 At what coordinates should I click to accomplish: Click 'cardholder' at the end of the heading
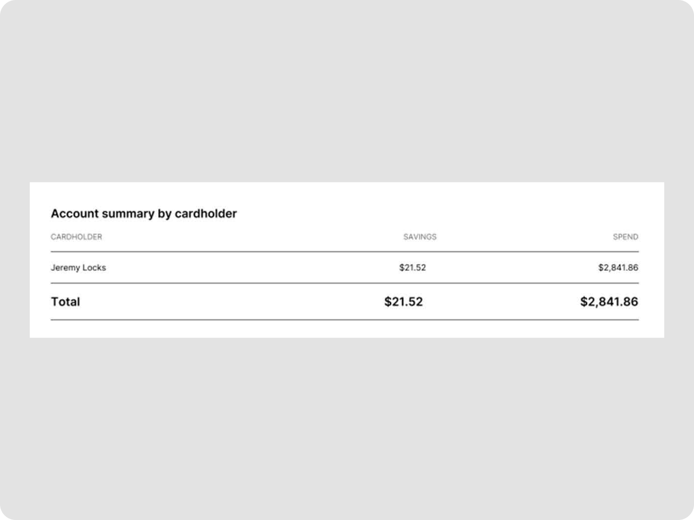[x=206, y=214]
